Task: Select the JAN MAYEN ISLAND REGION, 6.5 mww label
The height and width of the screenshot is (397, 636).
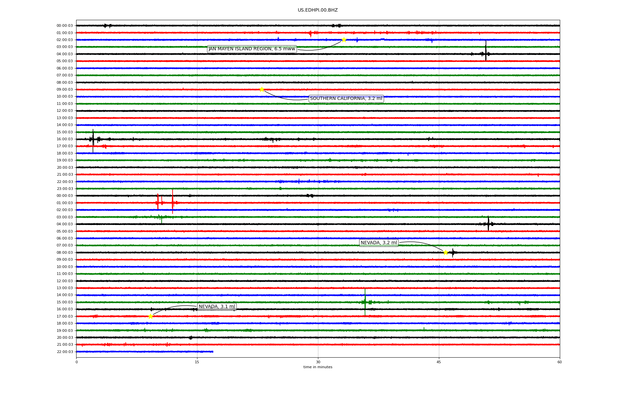Action: 252,49
